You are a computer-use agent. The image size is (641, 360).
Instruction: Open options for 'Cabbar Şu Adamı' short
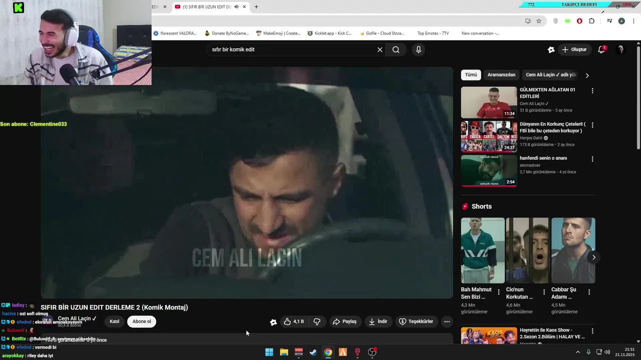[589, 292]
